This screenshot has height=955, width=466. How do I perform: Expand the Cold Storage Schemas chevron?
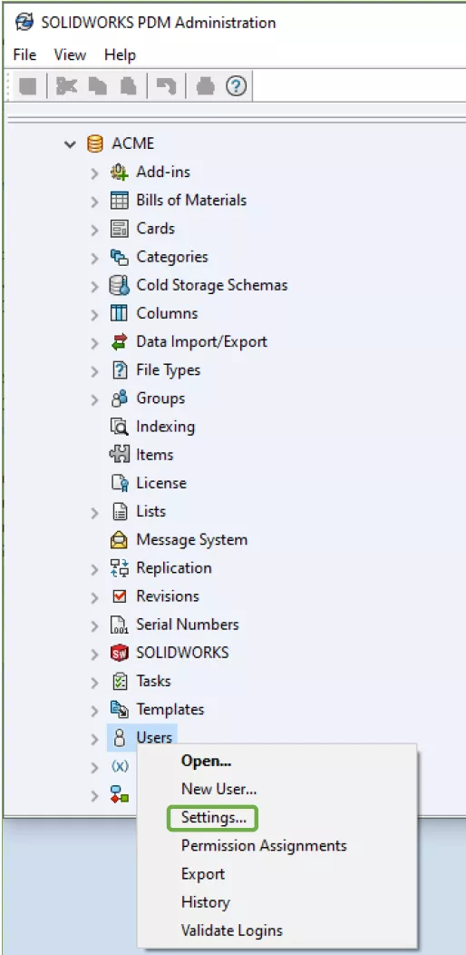(94, 286)
